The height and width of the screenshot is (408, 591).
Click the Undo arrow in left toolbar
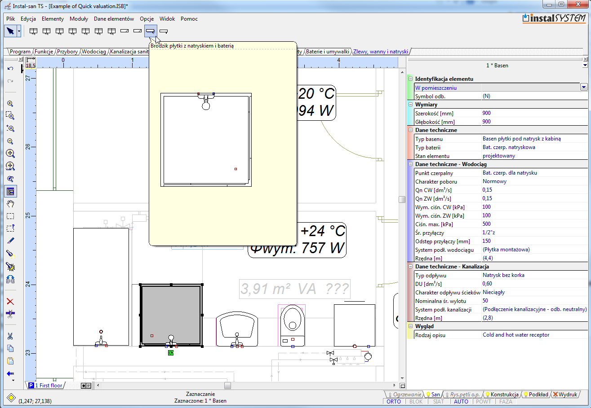point(10,69)
